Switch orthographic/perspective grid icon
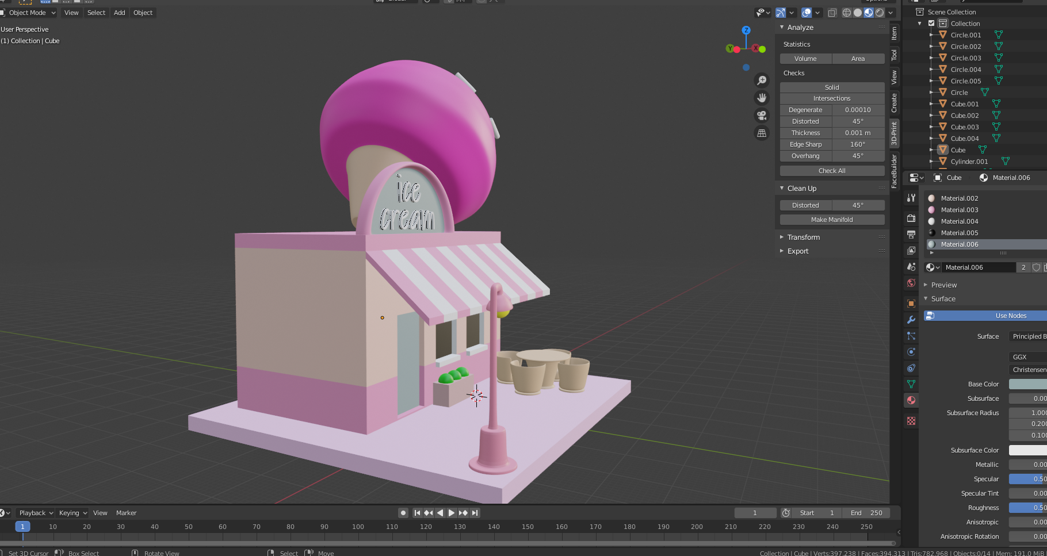Viewport: 1047px width, 556px height. (762, 133)
